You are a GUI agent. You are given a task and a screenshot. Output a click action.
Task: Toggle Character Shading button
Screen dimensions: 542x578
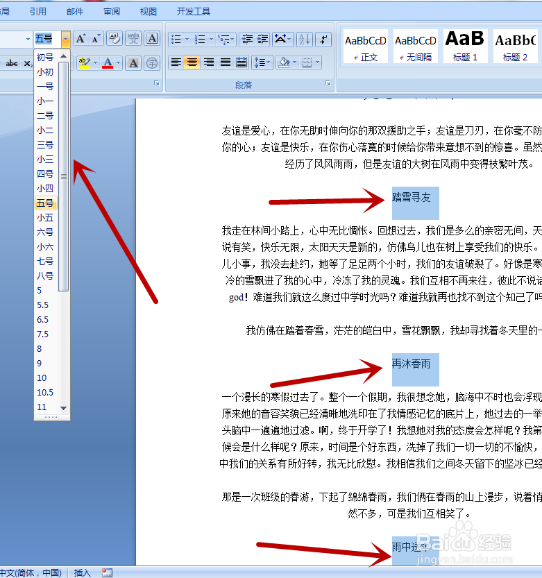(133, 63)
